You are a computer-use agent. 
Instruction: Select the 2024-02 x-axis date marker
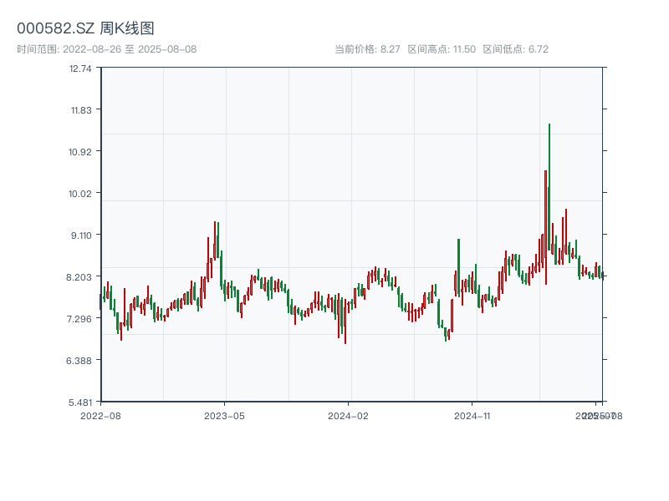[x=349, y=415]
